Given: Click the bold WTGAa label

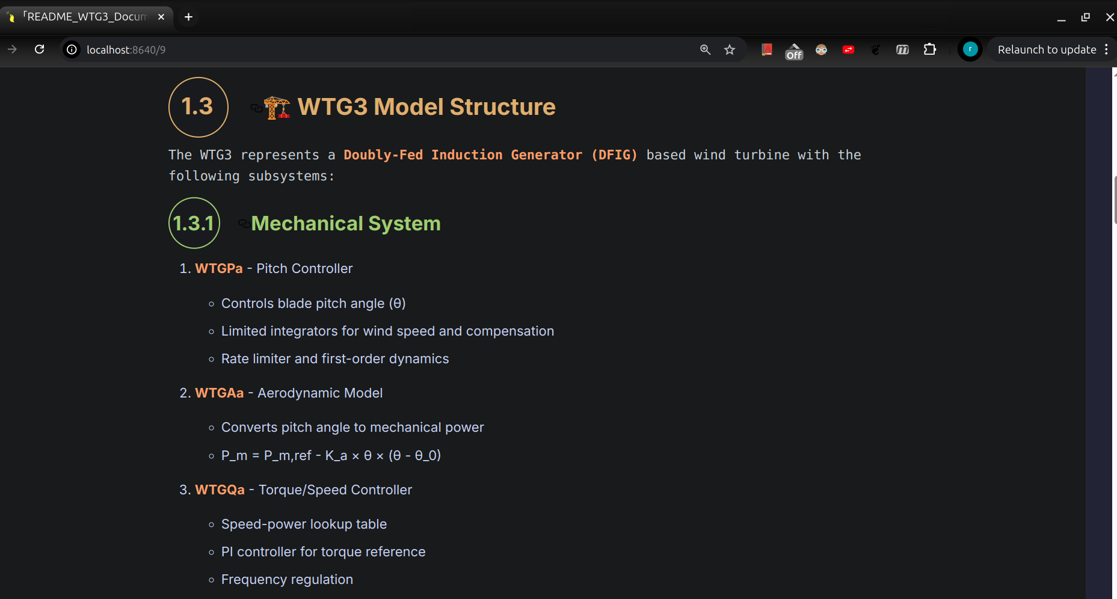Looking at the screenshot, I should click(220, 393).
